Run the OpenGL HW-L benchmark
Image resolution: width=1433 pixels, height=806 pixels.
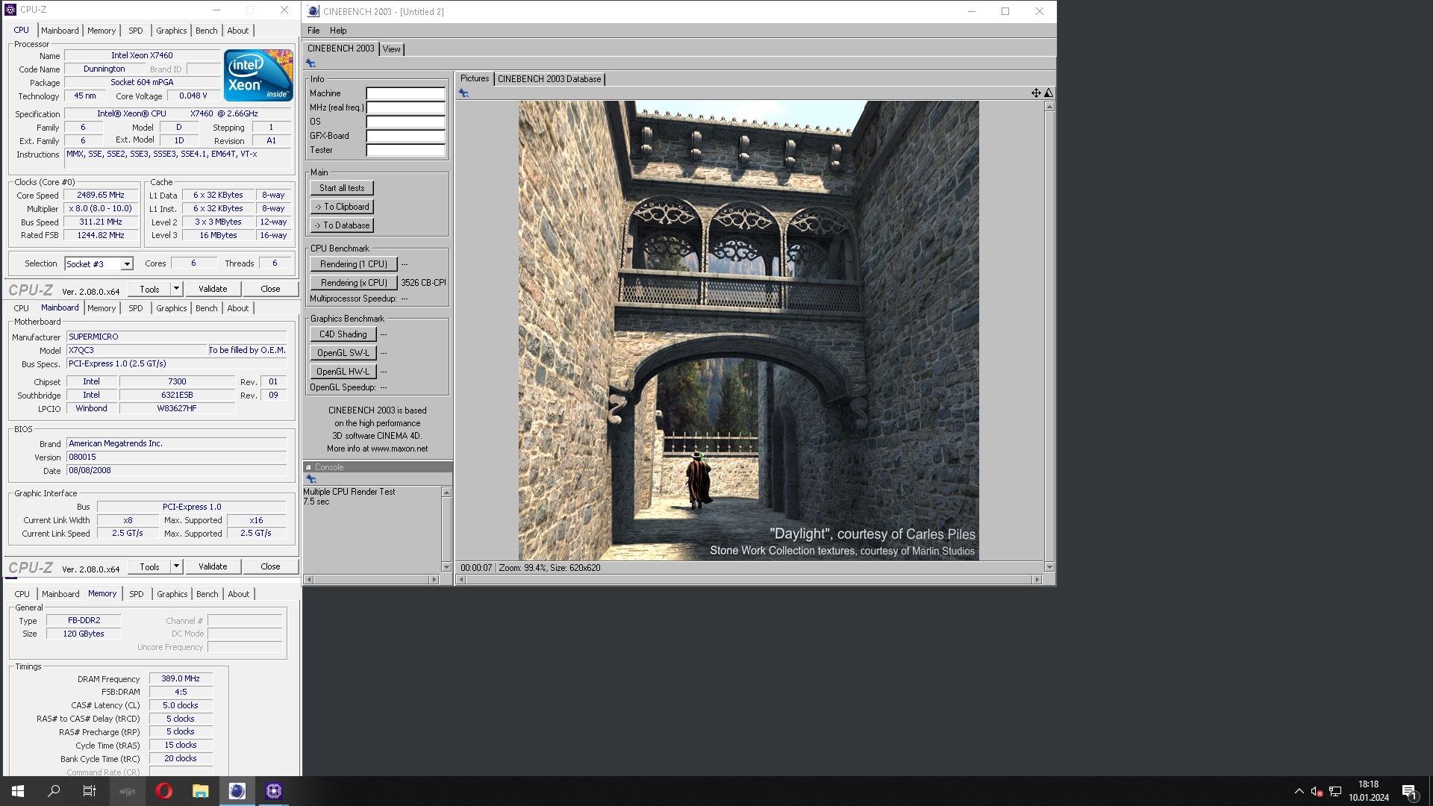pyautogui.click(x=343, y=372)
